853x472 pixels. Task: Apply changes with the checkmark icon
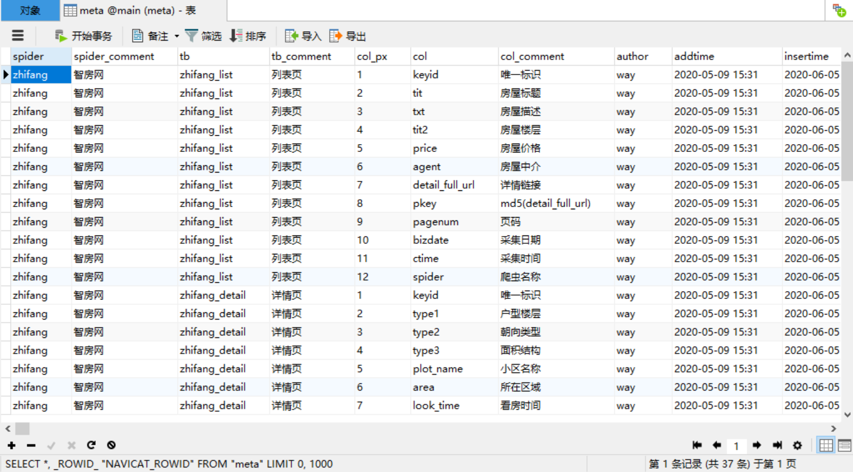pos(51,445)
